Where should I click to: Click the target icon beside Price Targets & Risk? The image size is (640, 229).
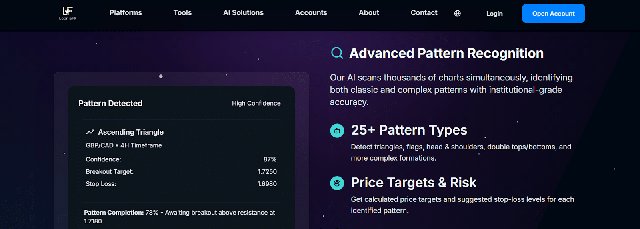coord(337,183)
